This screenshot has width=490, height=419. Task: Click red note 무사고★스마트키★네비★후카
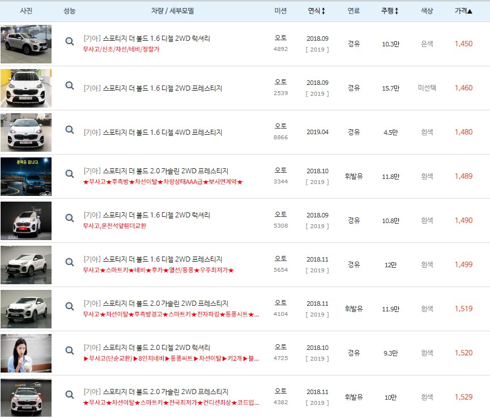tap(159, 270)
